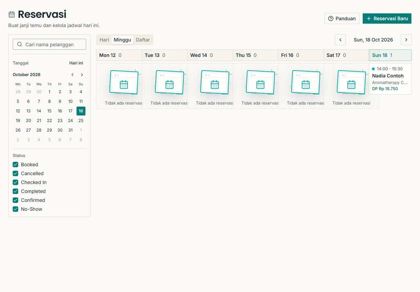Pick date 9 in the mini calendar
This screenshot has width=420, height=292.
click(x=60, y=101)
